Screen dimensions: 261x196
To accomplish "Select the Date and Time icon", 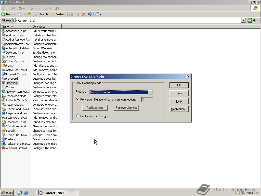I will pyautogui.click(x=4, y=53).
